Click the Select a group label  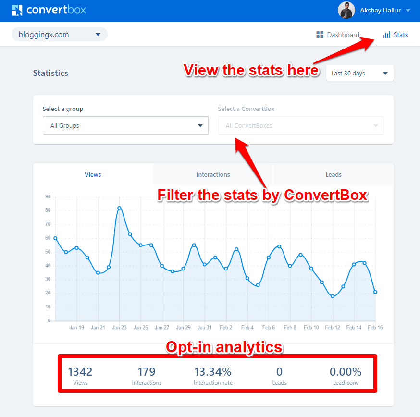(x=63, y=109)
